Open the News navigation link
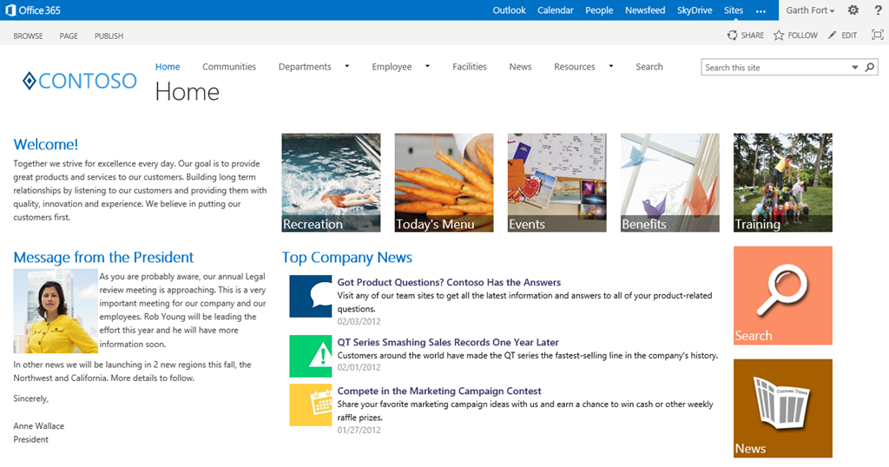889x467 pixels. click(520, 66)
